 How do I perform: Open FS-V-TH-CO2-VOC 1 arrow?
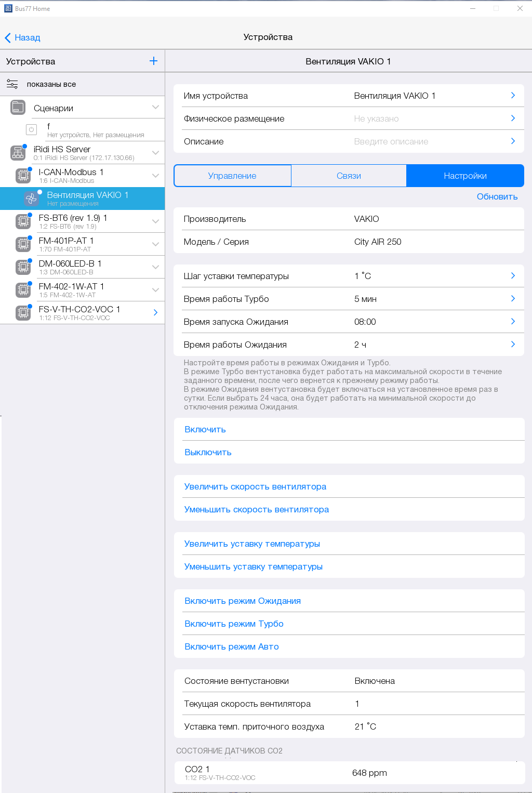click(x=156, y=312)
